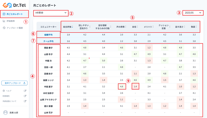207x118 pixels.
Task: Select communicator 高橋 秋子
Action: (48, 74)
